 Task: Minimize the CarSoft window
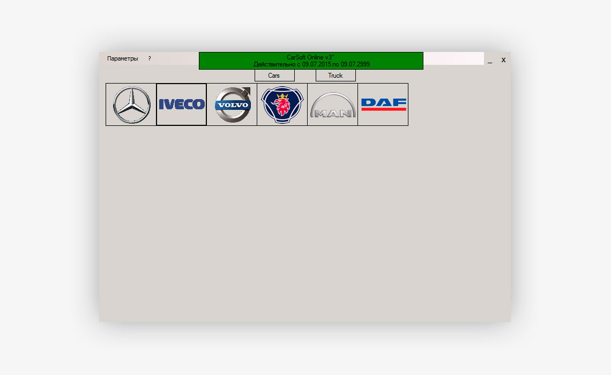[490, 61]
